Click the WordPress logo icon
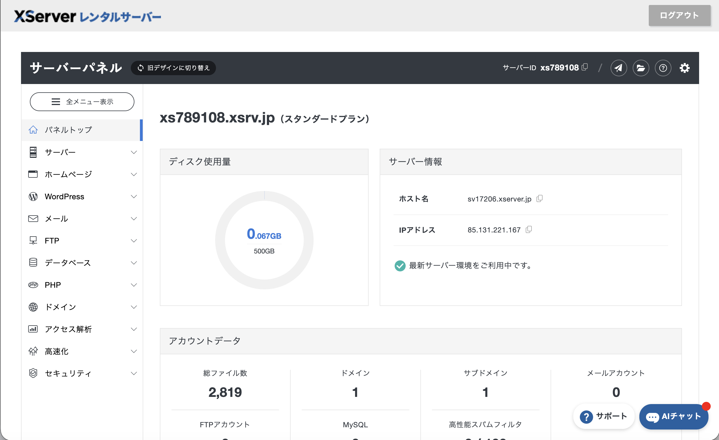Image resolution: width=719 pixels, height=440 pixels. [33, 197]
